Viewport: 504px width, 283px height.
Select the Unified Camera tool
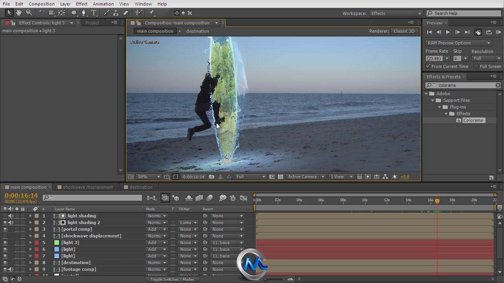click(51, 13)
